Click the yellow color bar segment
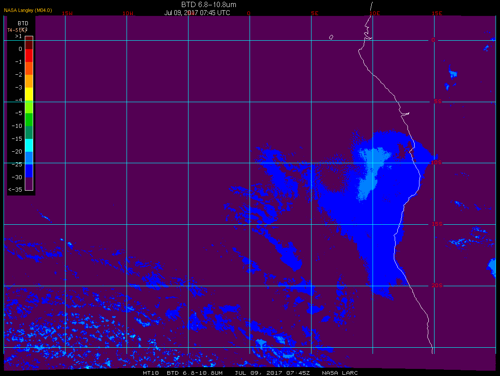 (x=29, y=94)
